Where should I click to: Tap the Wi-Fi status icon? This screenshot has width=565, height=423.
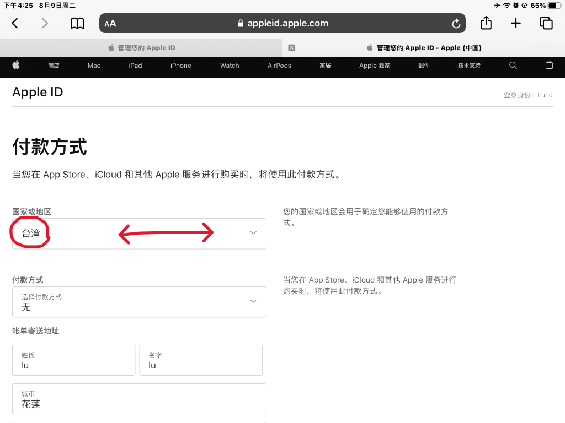pos(507,6)
